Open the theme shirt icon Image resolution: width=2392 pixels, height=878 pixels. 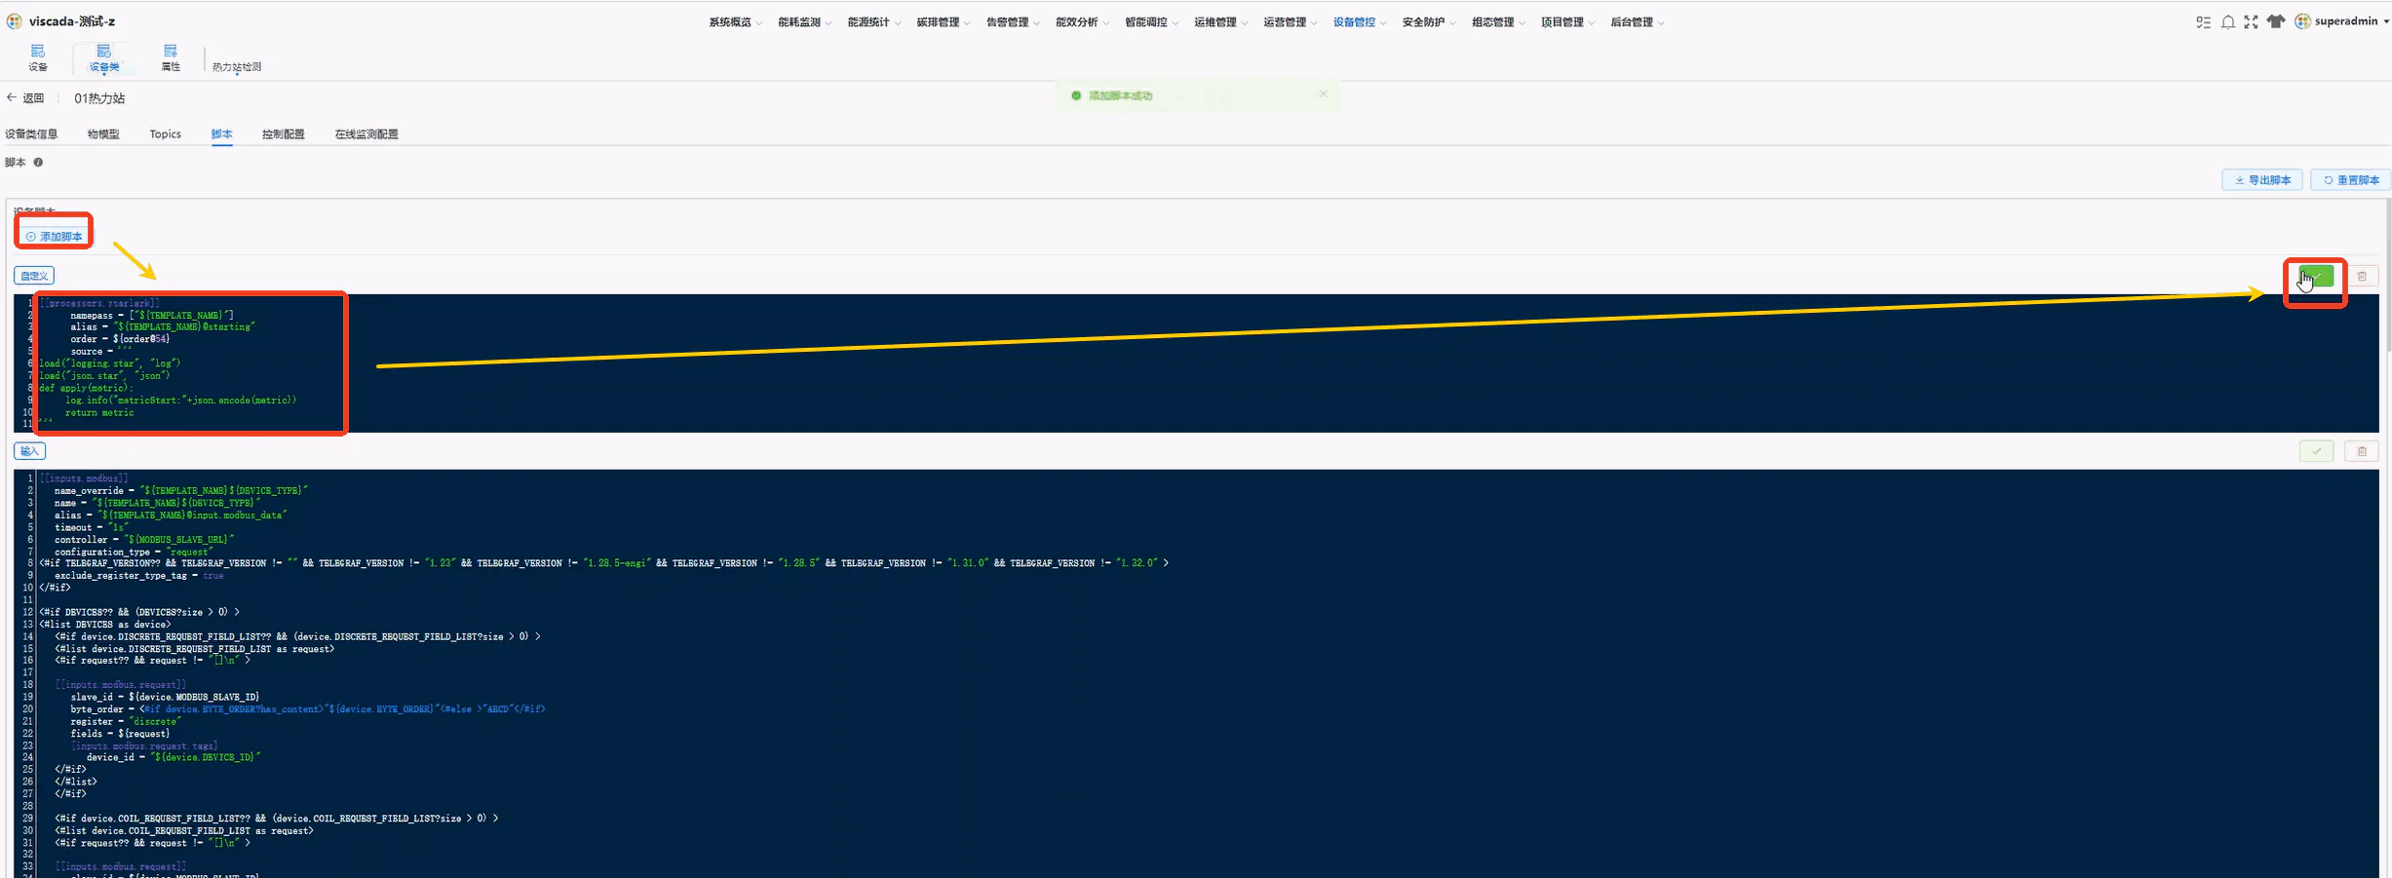pyautogui.click(x=2275, y=21)
